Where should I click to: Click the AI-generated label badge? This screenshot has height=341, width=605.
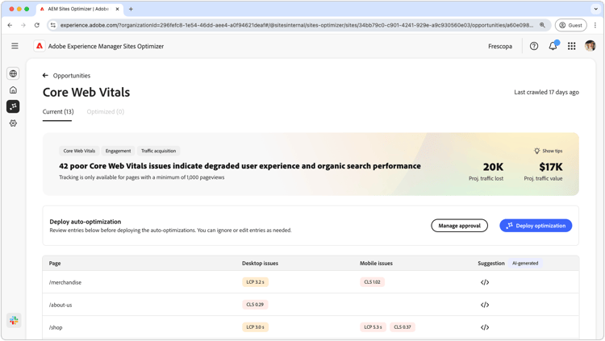pos(525,263)
